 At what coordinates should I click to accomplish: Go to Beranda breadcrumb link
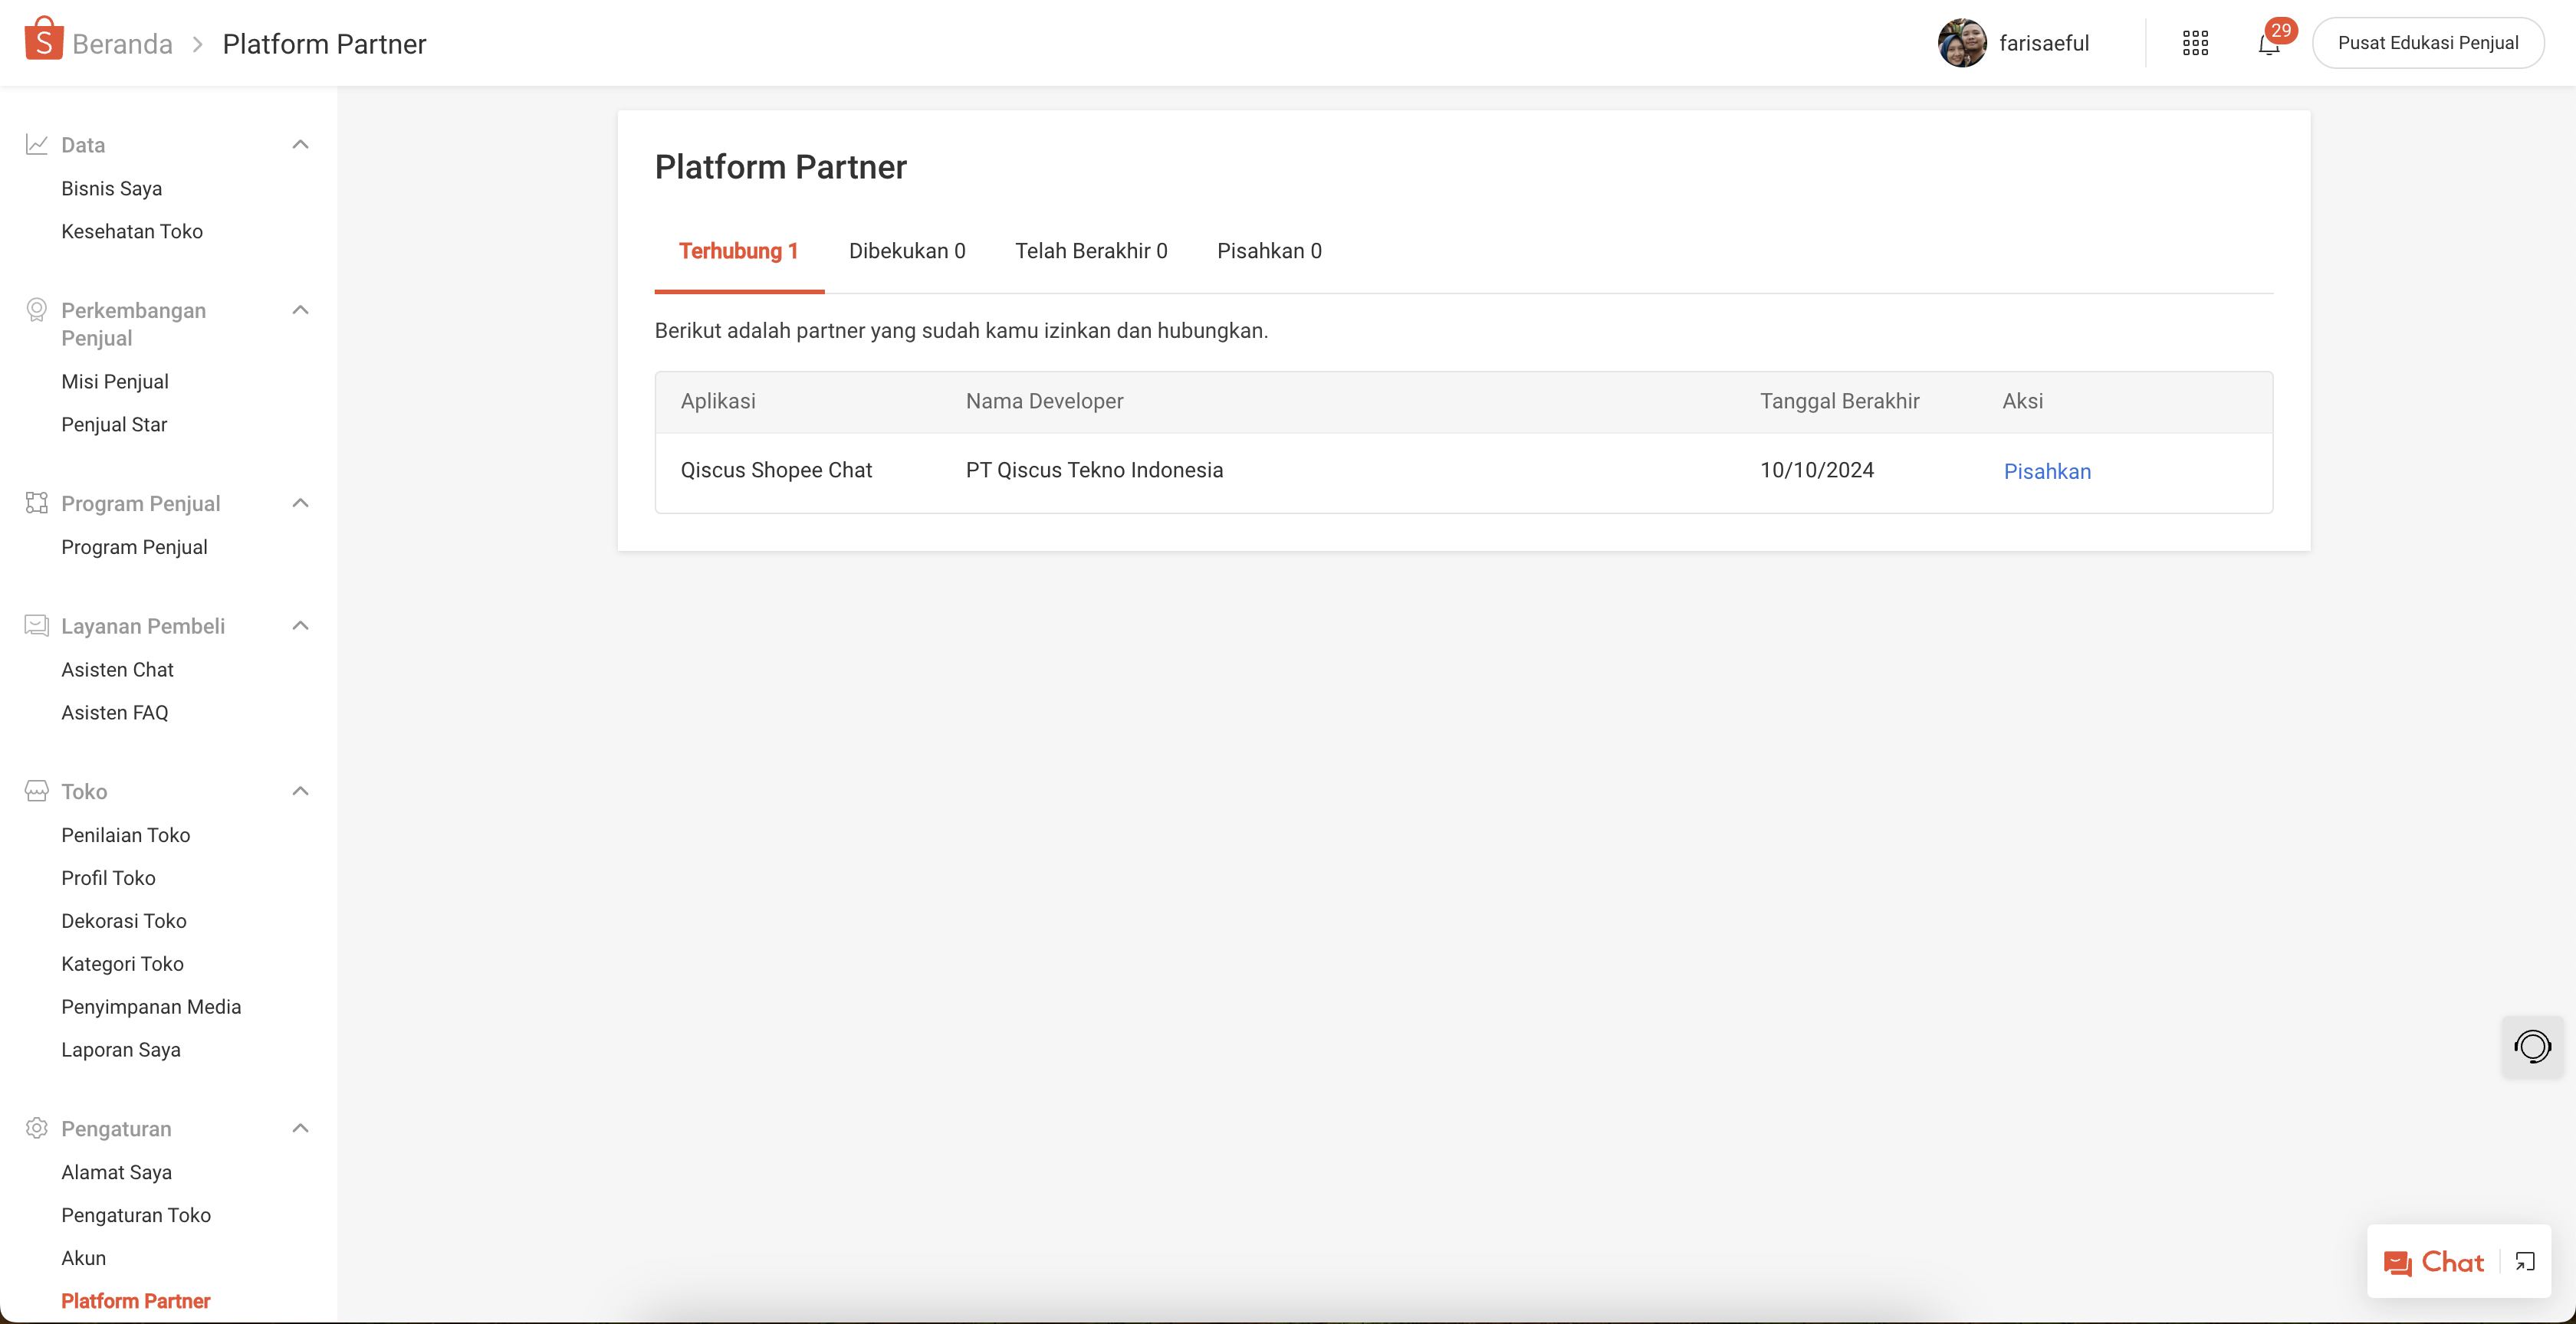pyautogui.click(x=122, y=44)
